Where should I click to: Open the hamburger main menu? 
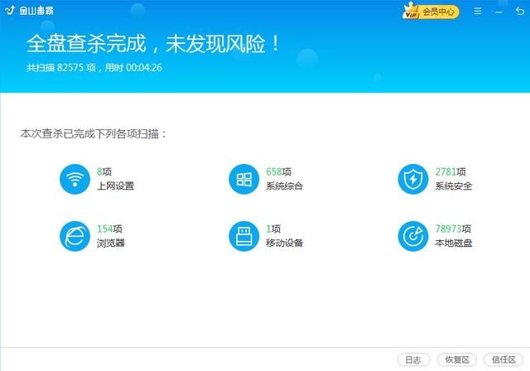tap(477, 11)
